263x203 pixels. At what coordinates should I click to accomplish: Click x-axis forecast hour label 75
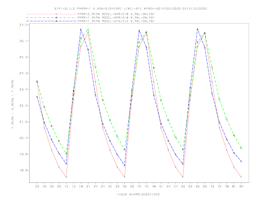click(x=219, y=186)
